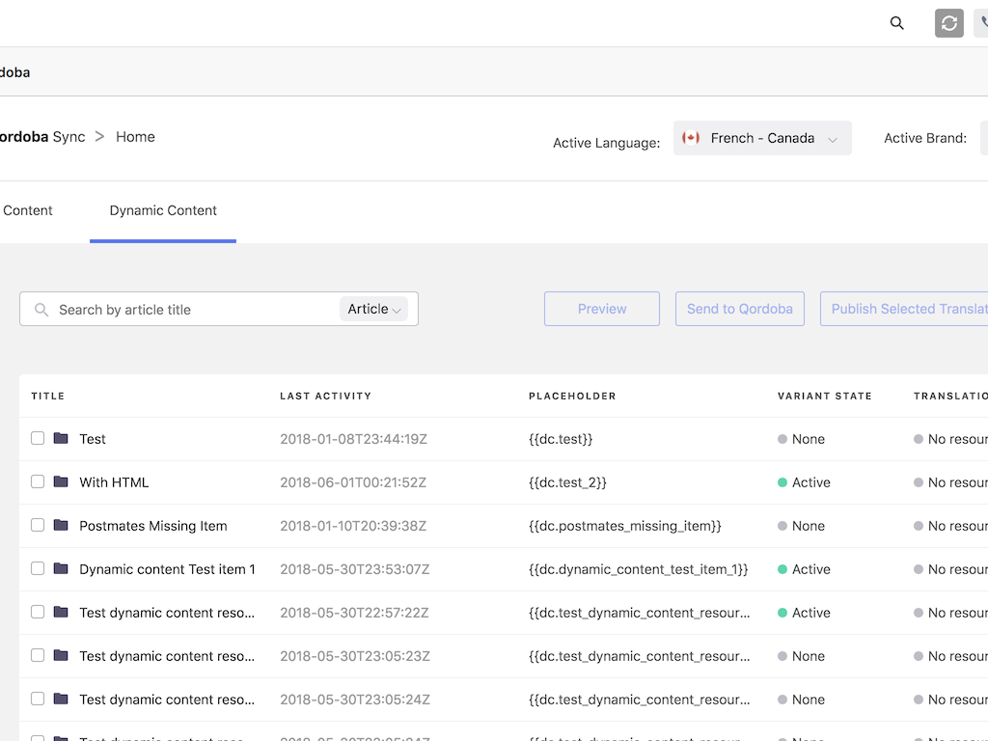Check the box for the Test row
988x741 pixels.
pyautogui.click(x=38, y=438)
